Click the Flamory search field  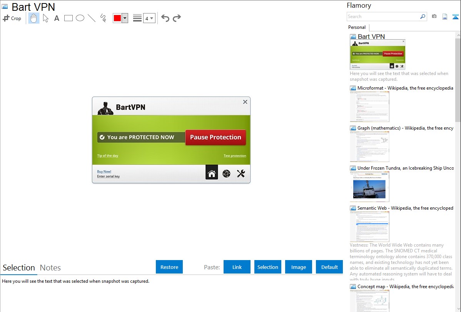(x=383, y=17)
